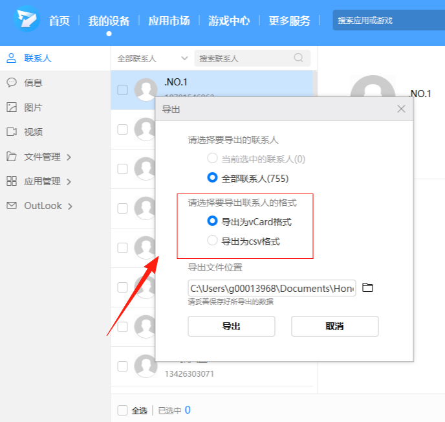This screenshot has width=445, height=422.
Task: Click the 取消 cancel button
Action: coord(335,326)
